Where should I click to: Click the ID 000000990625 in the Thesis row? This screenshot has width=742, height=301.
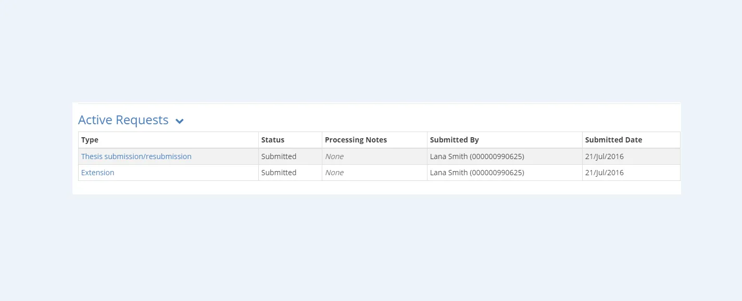(x=497, y=156)
